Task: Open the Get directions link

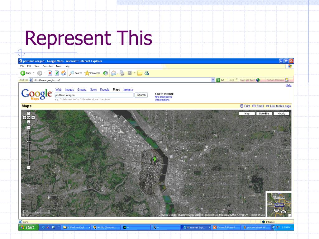Action: click(x=162, y=100)
